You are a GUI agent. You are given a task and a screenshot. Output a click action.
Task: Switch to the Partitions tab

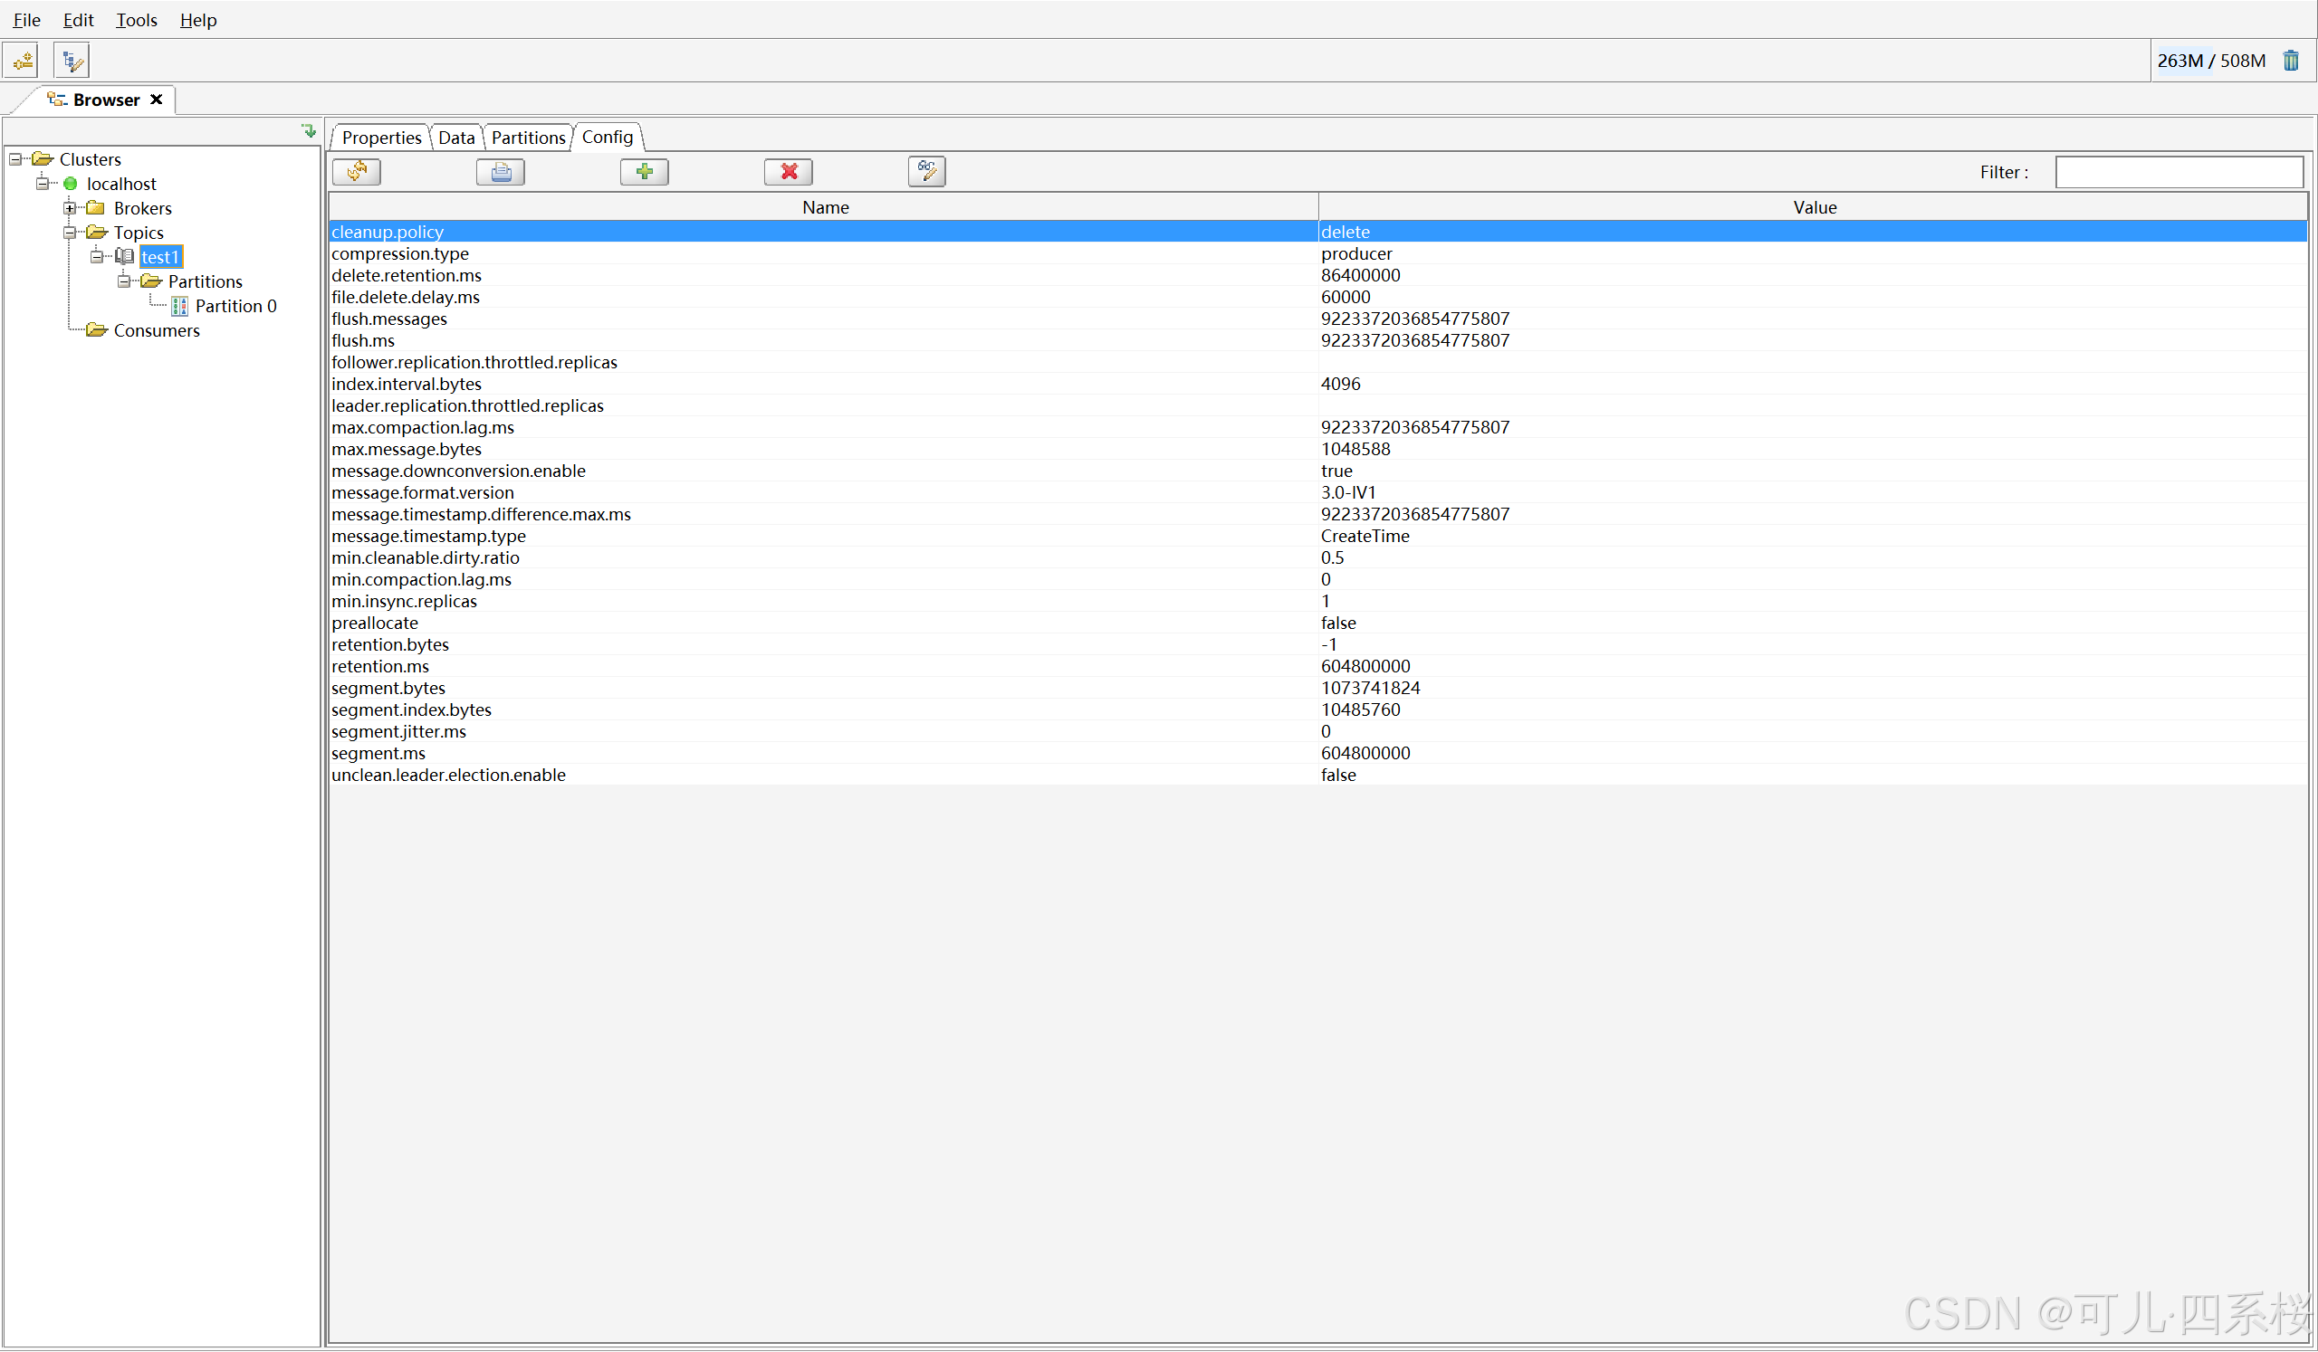(x=528, y=138)
